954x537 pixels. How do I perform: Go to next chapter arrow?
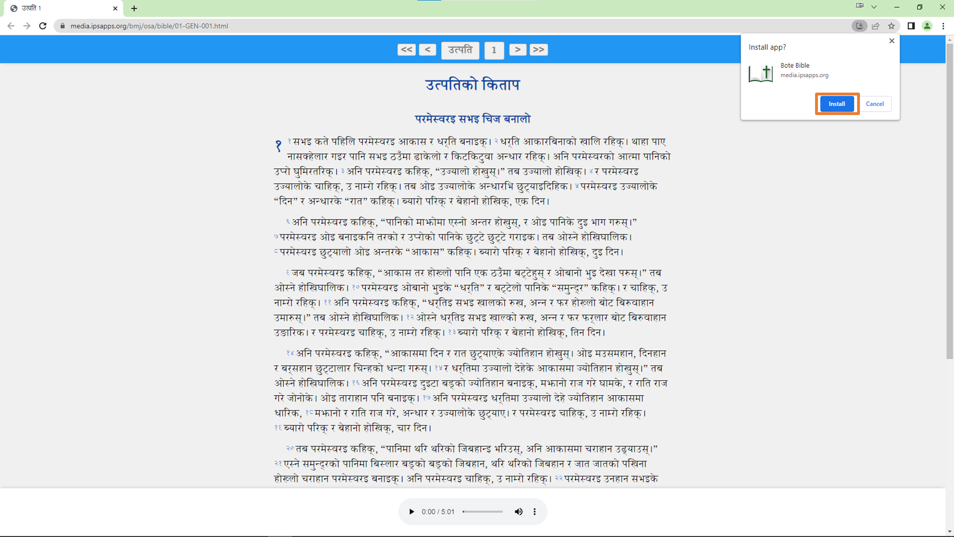point(518,50)
